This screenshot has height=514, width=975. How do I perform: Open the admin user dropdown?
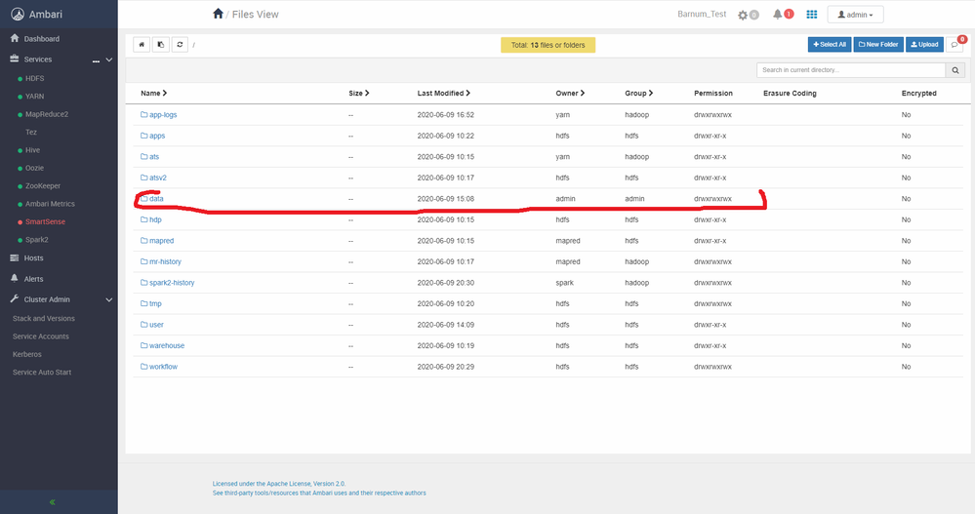point(855,15)
